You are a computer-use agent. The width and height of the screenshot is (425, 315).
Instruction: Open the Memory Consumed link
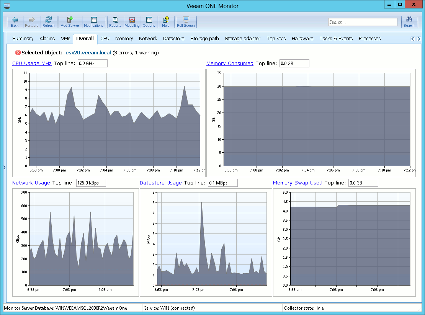pos(230,64)
